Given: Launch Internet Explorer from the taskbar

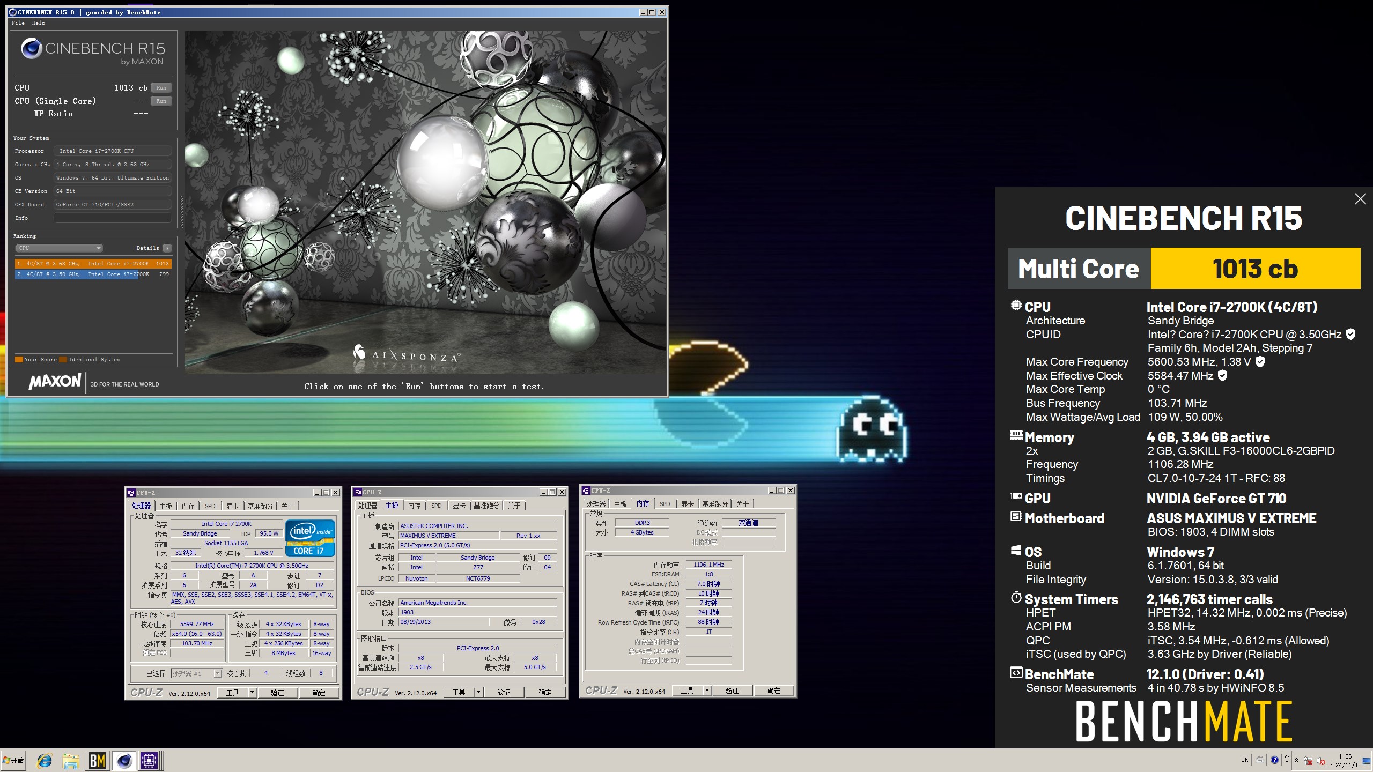Looking at the screenshot, I should (x=45, y=761).
